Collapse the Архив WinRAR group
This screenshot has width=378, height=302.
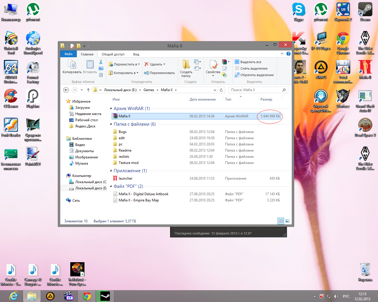pyautogui.click(x=111, y=109)
